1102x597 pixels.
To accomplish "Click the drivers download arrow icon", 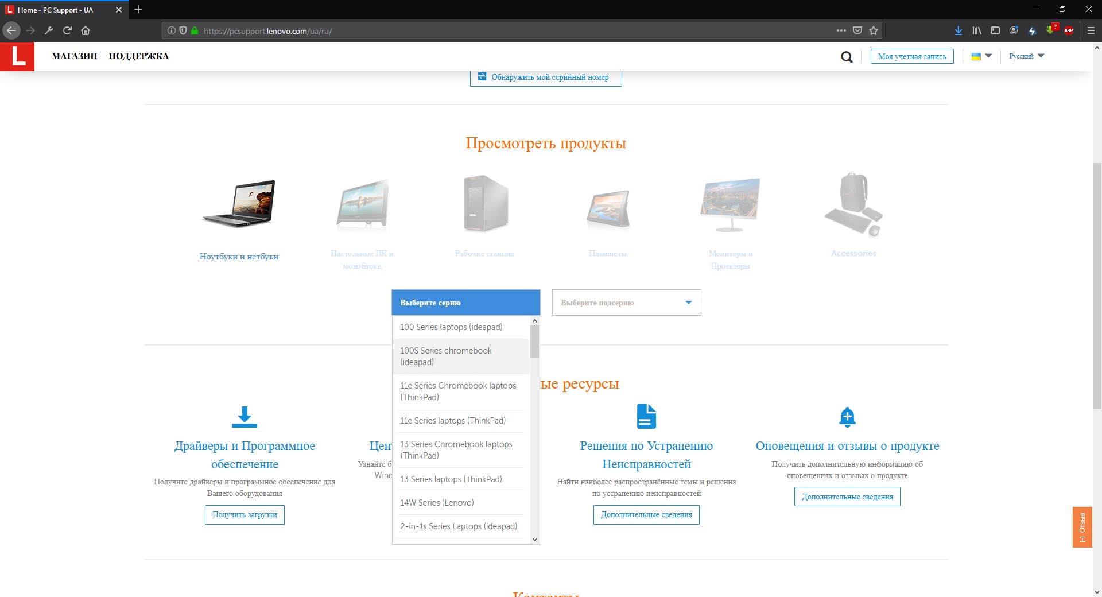I will (245, 417).
